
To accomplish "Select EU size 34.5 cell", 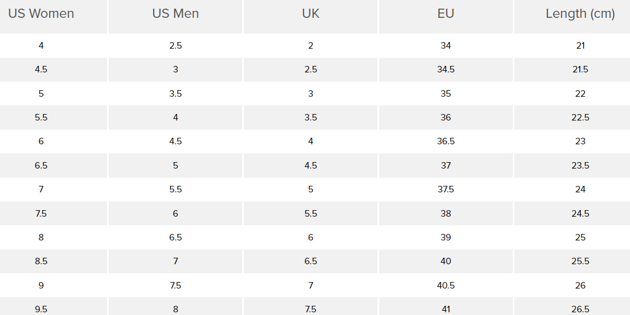I will tap(446, 69).
